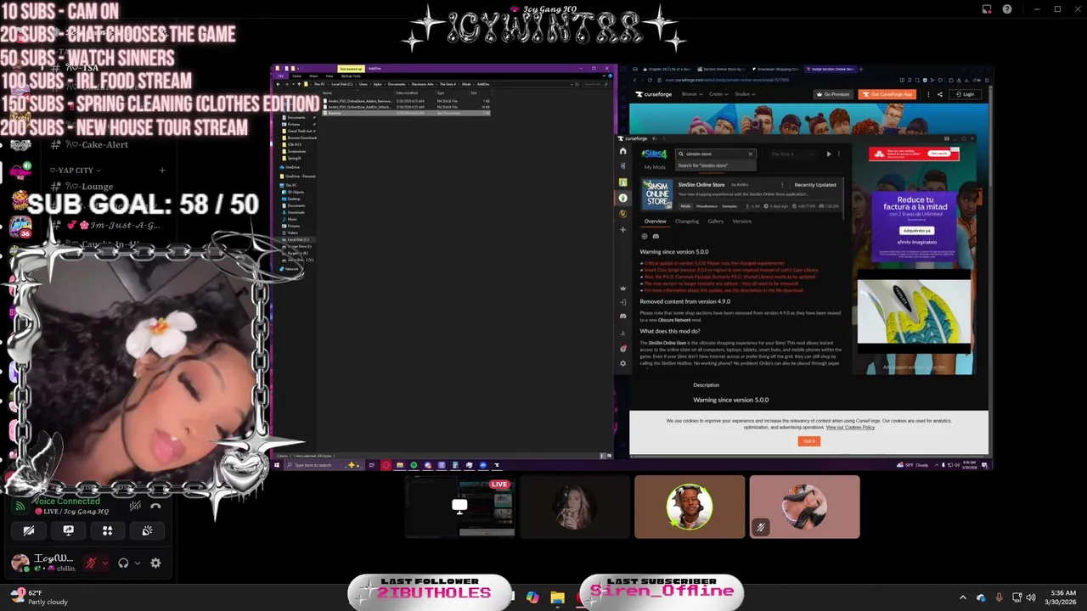Screen dimensions: 1087x611
Task: Open new tab plus in shared browser
Action: click(x=861, y=69)
